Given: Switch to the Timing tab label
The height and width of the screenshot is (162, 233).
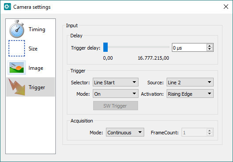Looking at the screenshot, I should (37, 29).
